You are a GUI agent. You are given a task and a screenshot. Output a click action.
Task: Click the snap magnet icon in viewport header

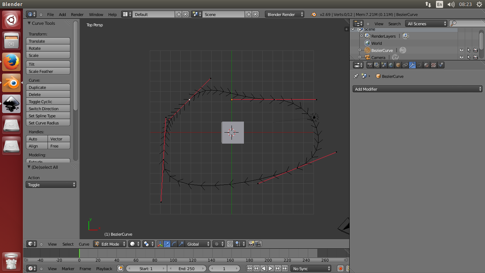point(230,244)
